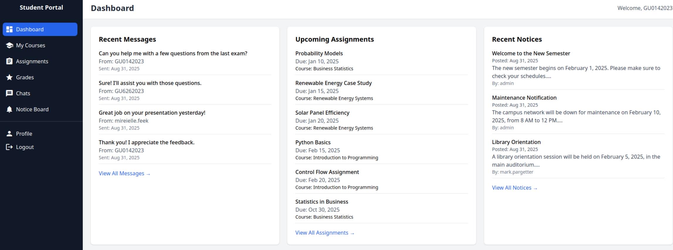Click the graduation cap My Courses icon
This screenshot has width=673, height=250.
[x=9, y=45]
